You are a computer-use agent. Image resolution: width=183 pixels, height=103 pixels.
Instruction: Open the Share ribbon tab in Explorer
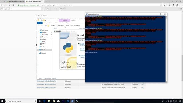tap(51, 23)
